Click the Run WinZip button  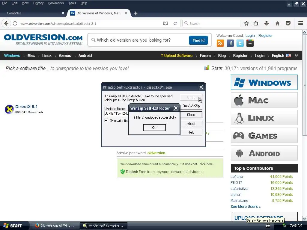pos(191,106)
